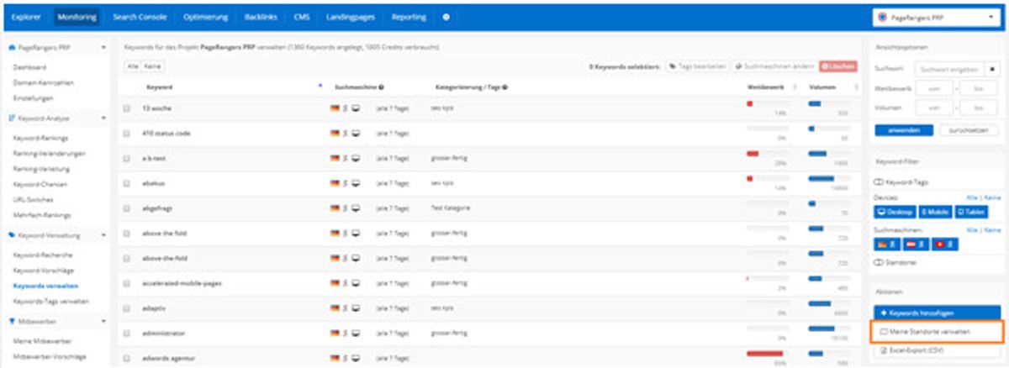Click the Mitbewerber trophy icon in sidebar
This screenshot has height=368, width=1009.
(x=10, y=321)
